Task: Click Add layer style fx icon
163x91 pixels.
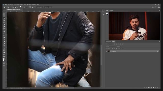Action: 147,88
